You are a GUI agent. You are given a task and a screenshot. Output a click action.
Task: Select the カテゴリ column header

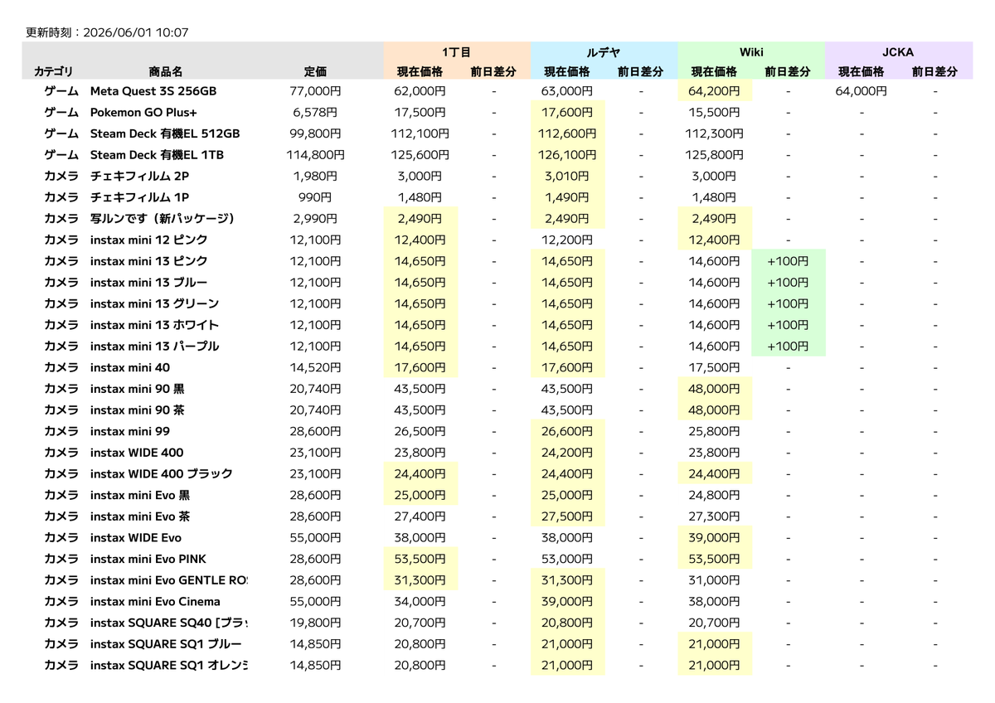coord(54,72)
